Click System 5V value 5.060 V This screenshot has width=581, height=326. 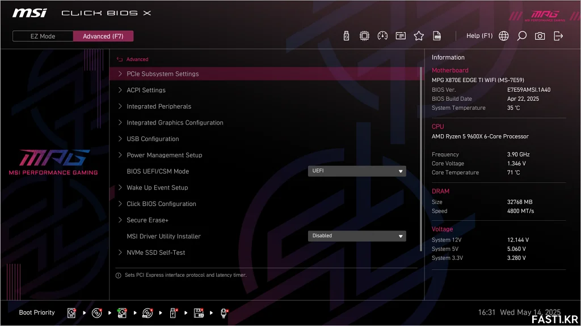516,249
